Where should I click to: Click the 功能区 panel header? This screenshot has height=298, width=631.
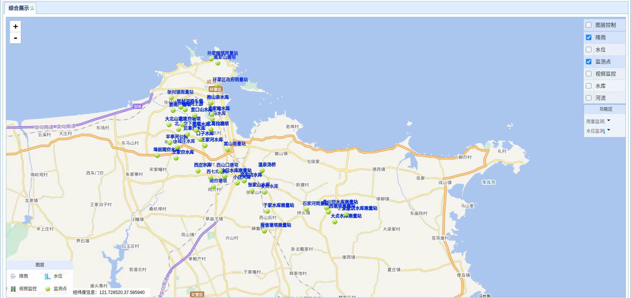(606, 109)
